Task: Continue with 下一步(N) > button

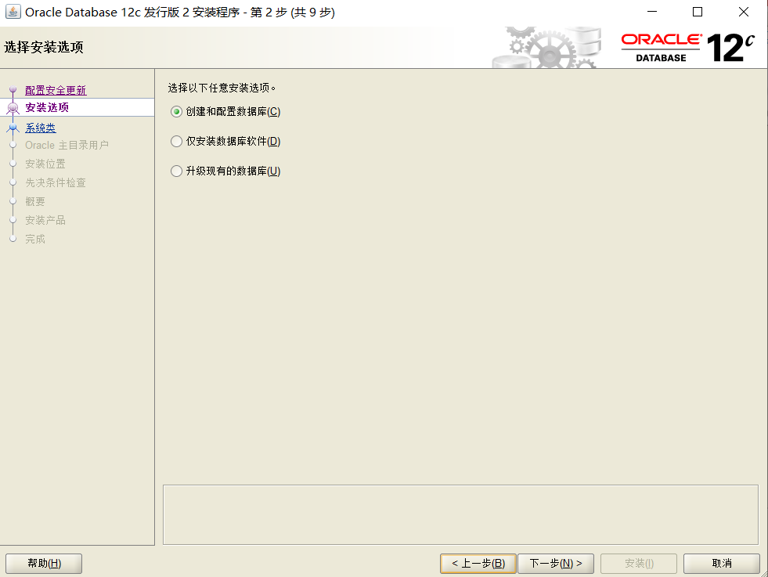Action: point(556,563)
